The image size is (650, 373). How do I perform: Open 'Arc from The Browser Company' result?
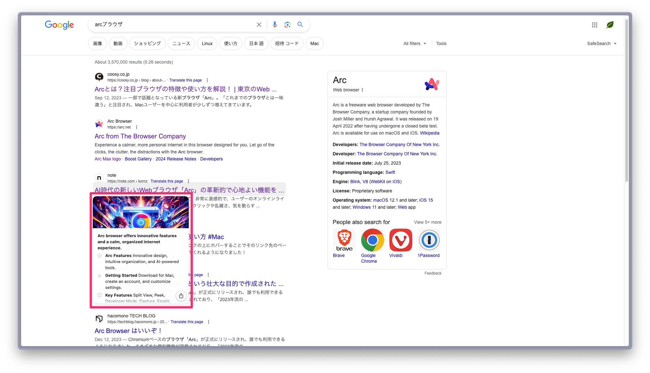140,136
